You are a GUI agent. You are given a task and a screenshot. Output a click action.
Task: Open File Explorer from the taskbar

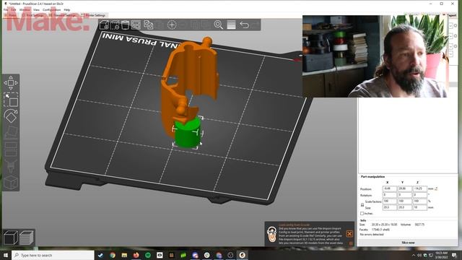(x=124, y=255)
